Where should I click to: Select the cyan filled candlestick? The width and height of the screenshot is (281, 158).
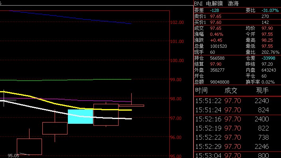tap(81, 117)
